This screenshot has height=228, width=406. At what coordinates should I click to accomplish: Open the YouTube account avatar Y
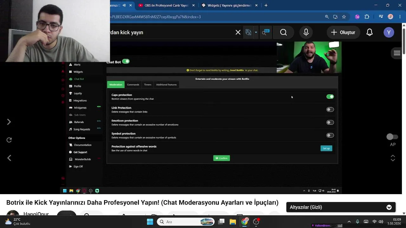(389, 32)
